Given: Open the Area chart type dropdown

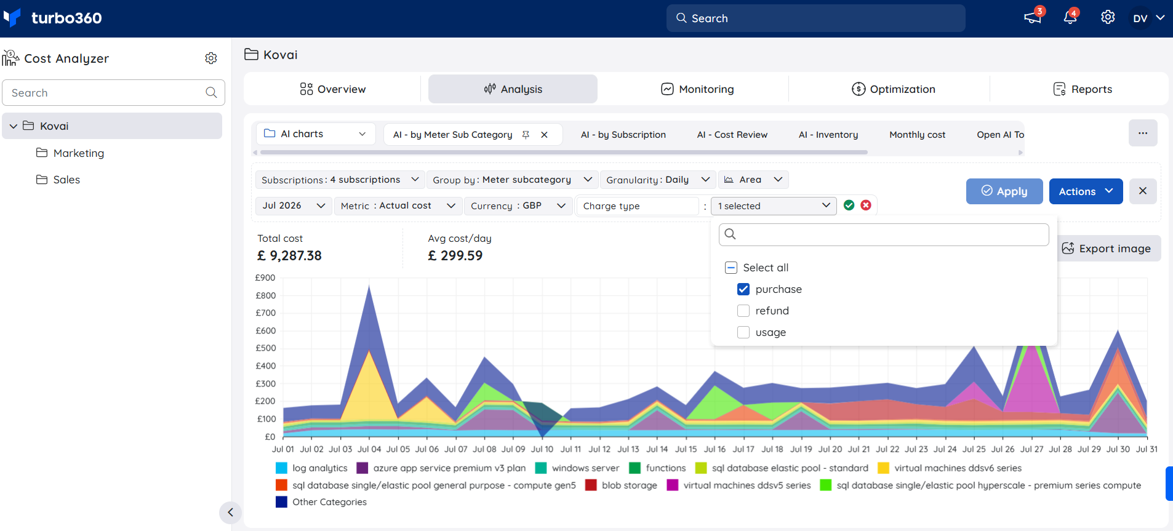Looking at the screenshot, I should pyautogui.click(x=753, y=180).
